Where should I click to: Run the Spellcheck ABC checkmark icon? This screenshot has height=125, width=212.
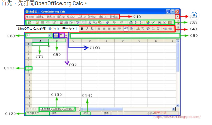click(x=78, y=22)
